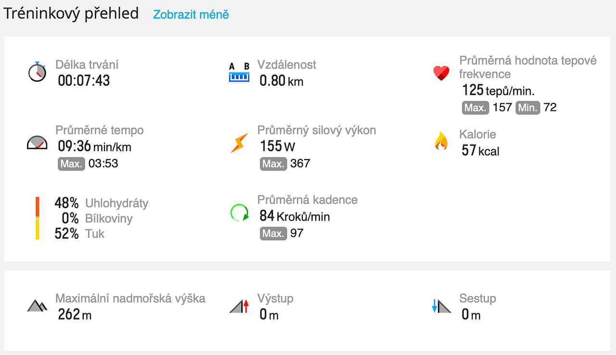Image resolution: width=616 pixels, height=355 pixels.
Task: Click the average pace gauge icon
Action: pos(37,143)
